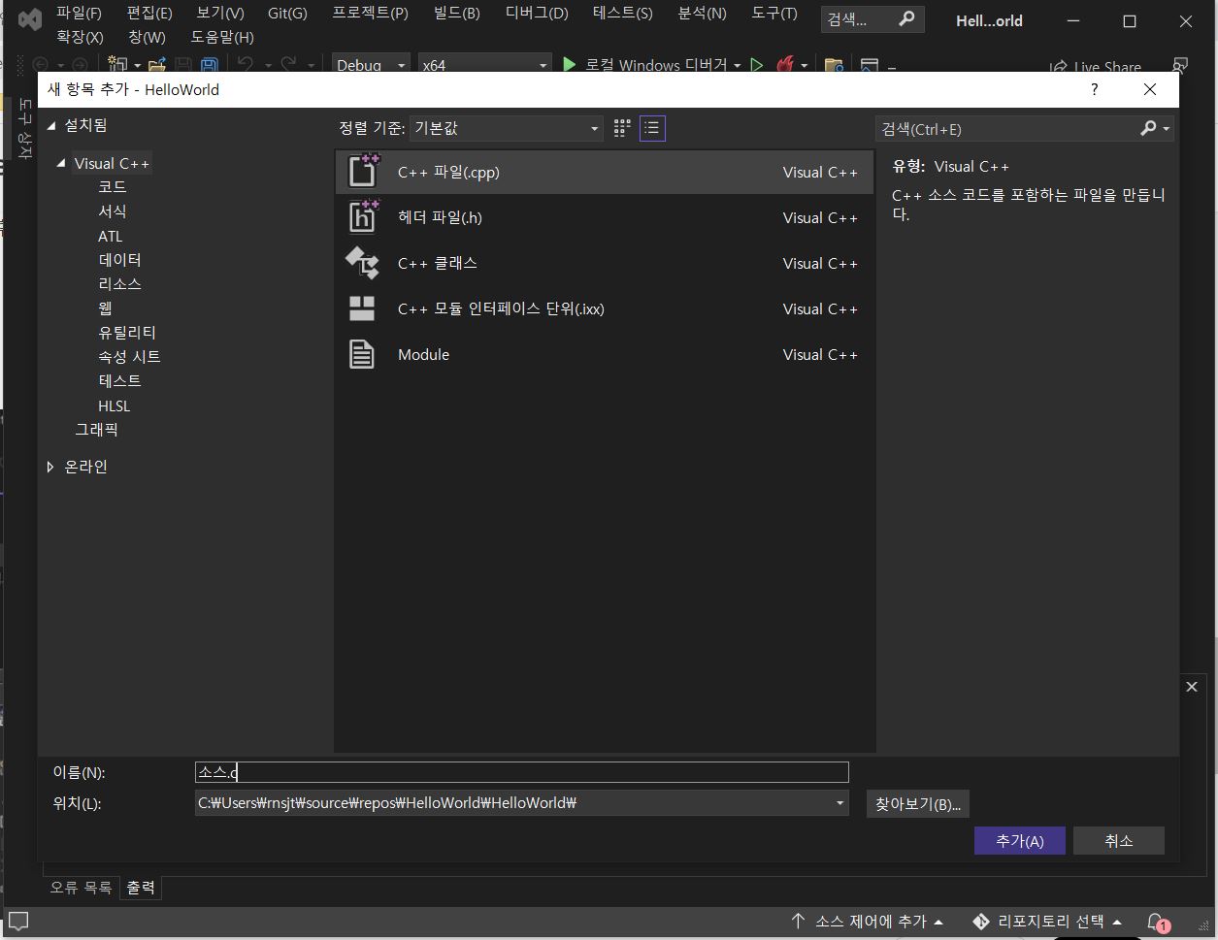Select 코드 in the category tree
This screenshot has width=1218, height=940.
point(113,186)
